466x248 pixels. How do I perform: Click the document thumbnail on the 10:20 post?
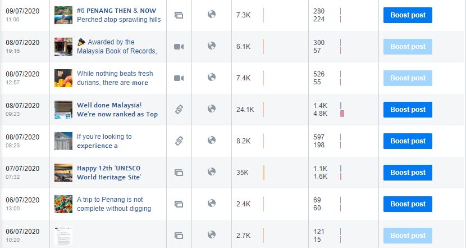[x=63, y=236]
